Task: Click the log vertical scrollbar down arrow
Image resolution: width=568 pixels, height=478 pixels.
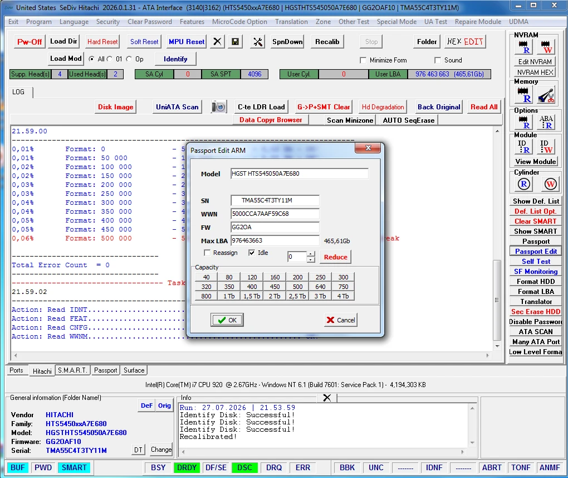Action: [497, 346]
